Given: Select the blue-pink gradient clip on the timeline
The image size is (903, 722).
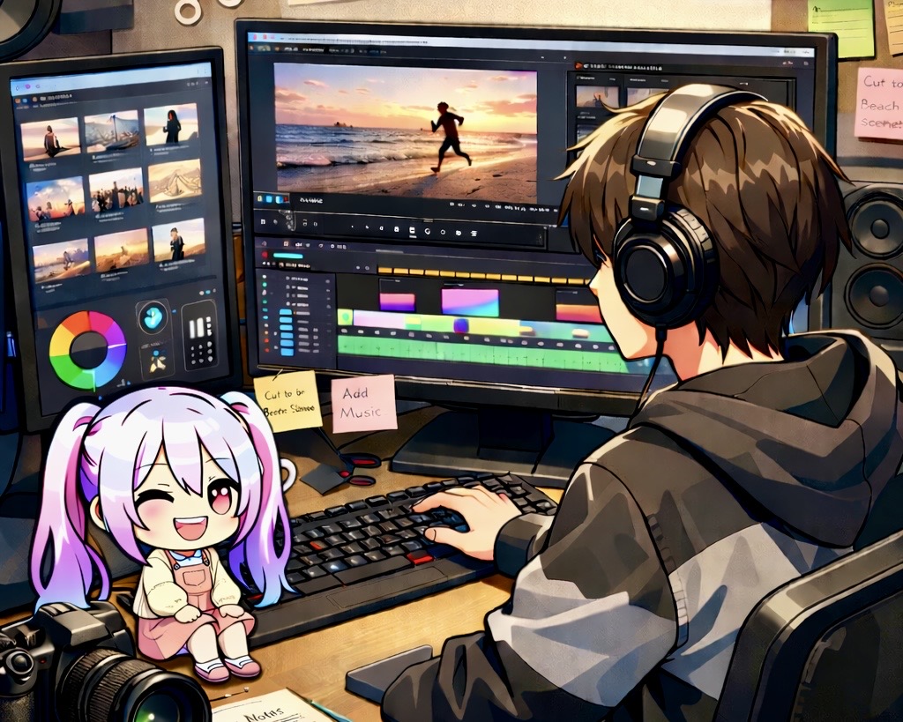Looking at the screenshot, I should point(469,301).
